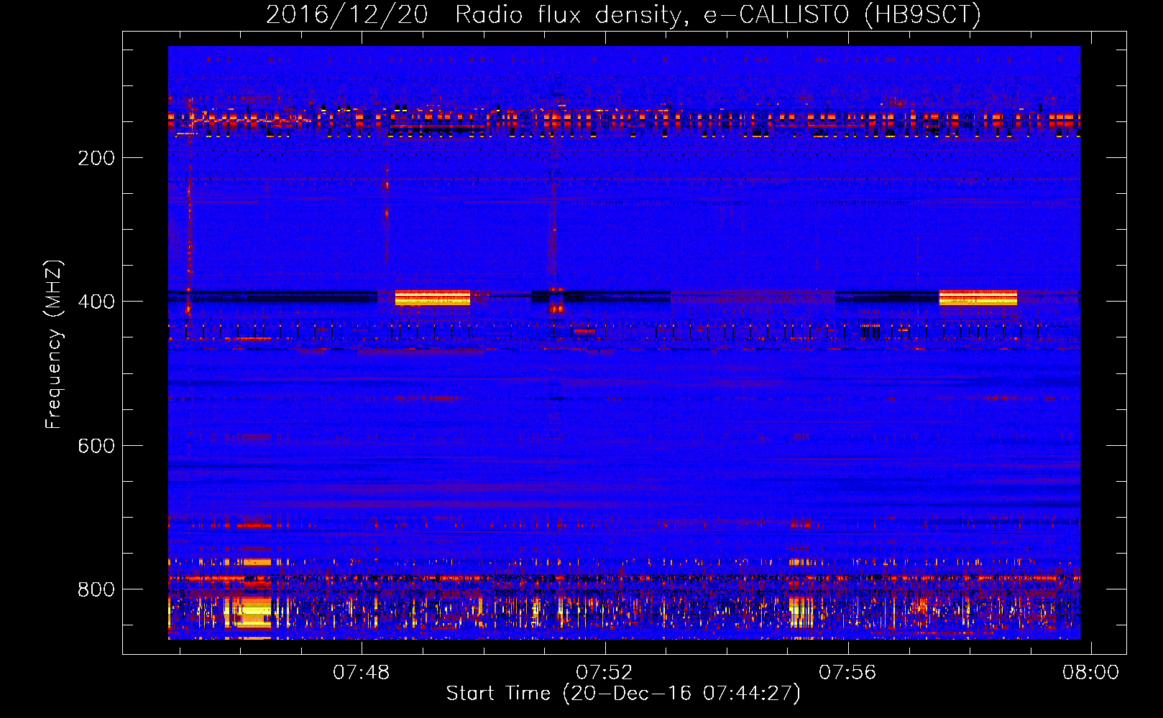Viewport: 1163px width, 718px height.
Task: Click the '400' frequency tick label
Action: pyautogui.click(x=96, y=302)
